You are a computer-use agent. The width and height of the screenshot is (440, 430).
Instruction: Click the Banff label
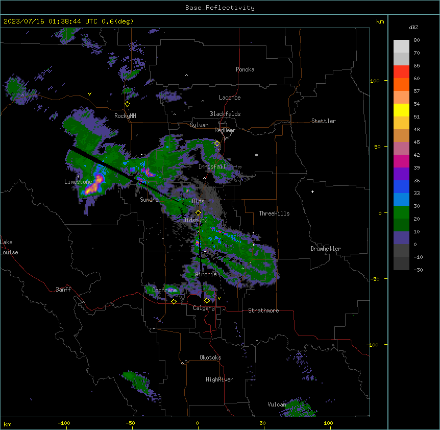coord(63,290)
